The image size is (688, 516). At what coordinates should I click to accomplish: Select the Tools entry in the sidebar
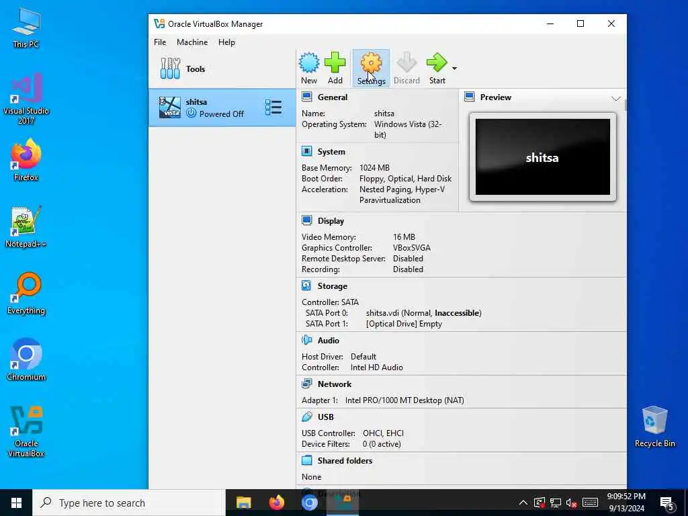(222, 69)
